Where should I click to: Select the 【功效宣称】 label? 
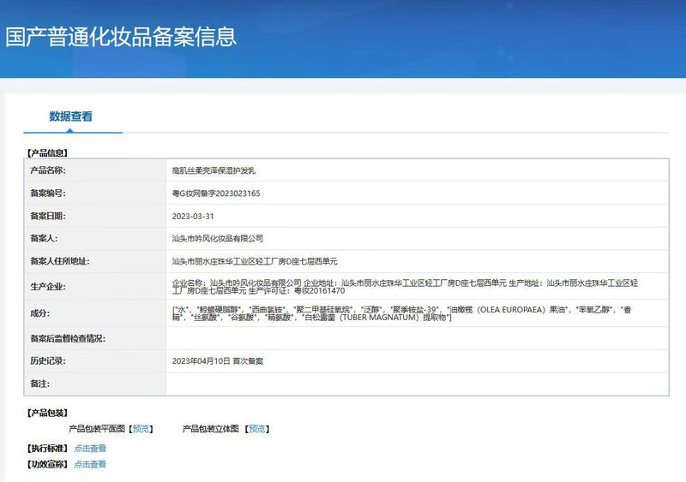[x=47, y=464]
